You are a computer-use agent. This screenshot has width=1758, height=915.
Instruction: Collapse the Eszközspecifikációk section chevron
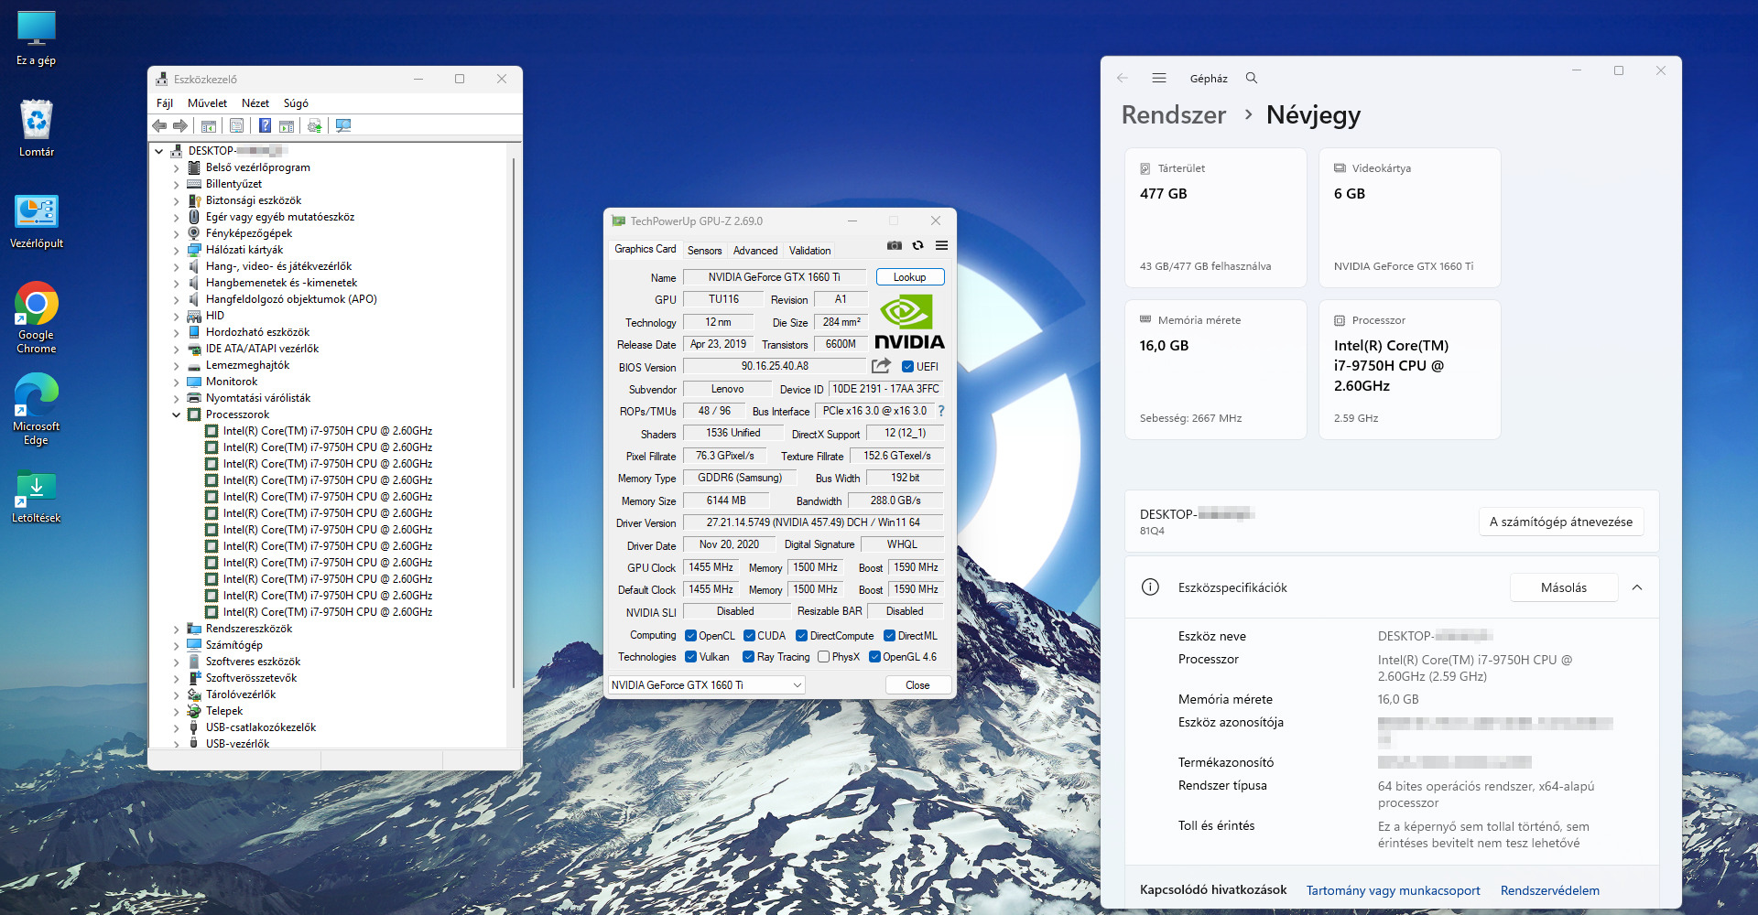coord(1637,587)
